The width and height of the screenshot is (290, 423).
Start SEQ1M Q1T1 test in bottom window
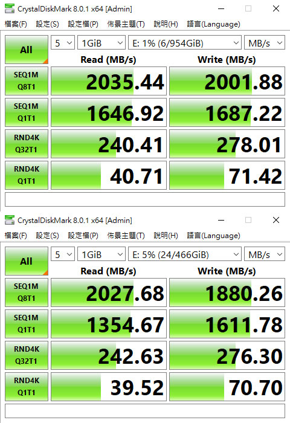click(27, 324)
